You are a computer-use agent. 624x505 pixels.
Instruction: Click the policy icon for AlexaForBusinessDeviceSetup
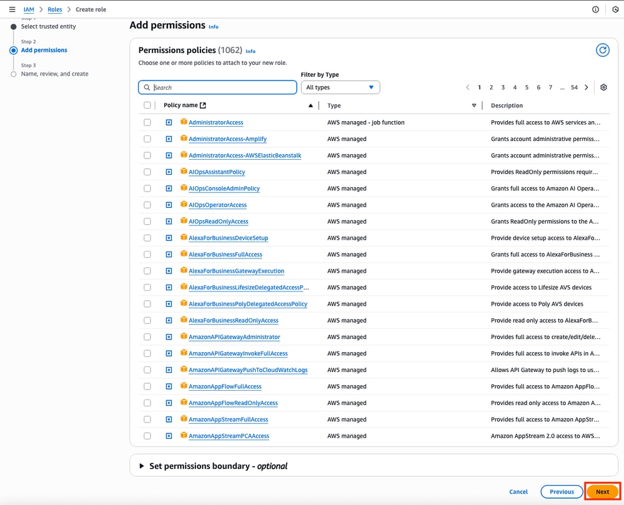[184, 237]
